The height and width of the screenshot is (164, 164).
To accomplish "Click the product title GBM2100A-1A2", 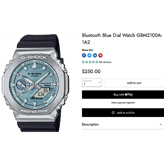I will [122, 39].
